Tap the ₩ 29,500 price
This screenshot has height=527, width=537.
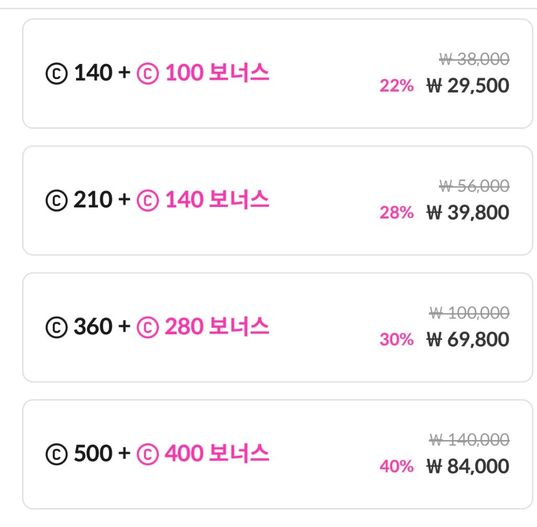pyautogui.click(x=468, y=85)
